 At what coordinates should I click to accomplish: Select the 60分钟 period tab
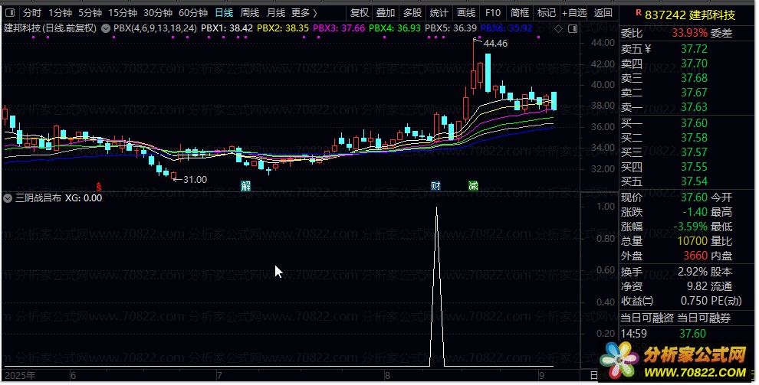(193, 12)
